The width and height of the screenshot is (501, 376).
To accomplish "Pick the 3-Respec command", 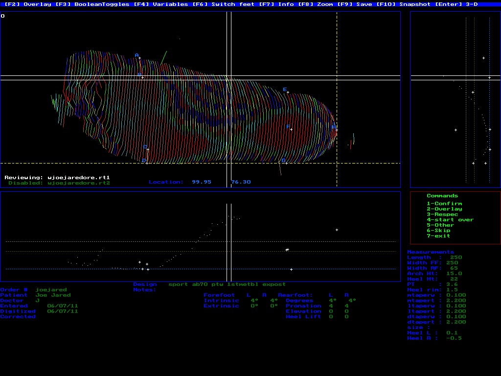I will pyautogui.click(x=442, y=214).
